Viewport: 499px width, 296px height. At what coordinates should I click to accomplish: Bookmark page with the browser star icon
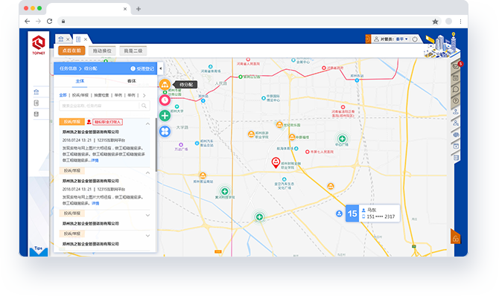[435, 22]
